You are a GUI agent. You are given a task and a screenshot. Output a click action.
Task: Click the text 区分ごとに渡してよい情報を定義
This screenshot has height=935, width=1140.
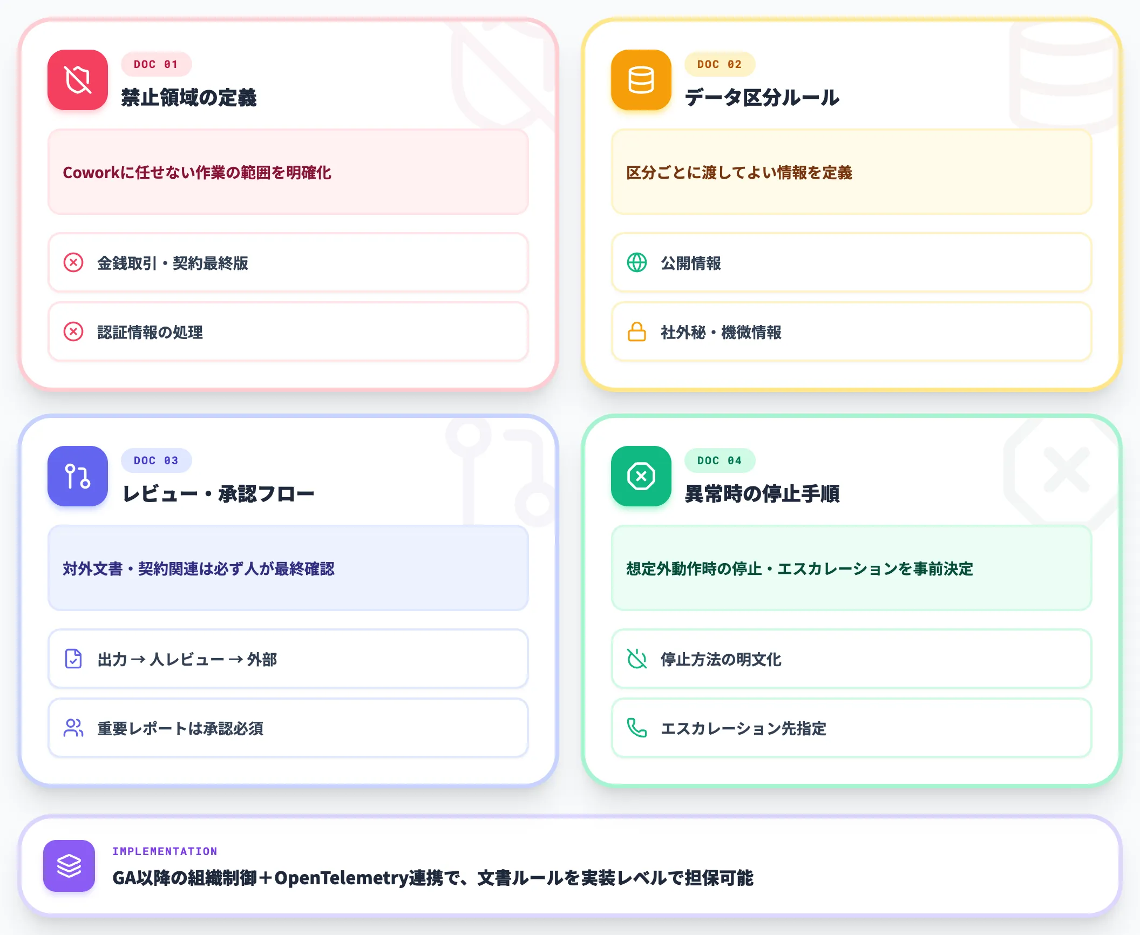tap(739, 172)
